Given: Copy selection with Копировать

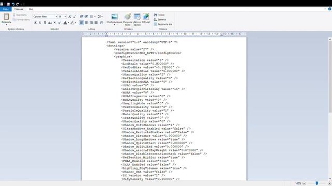Looking at the screenshot, I should click(x=21, y=20).
